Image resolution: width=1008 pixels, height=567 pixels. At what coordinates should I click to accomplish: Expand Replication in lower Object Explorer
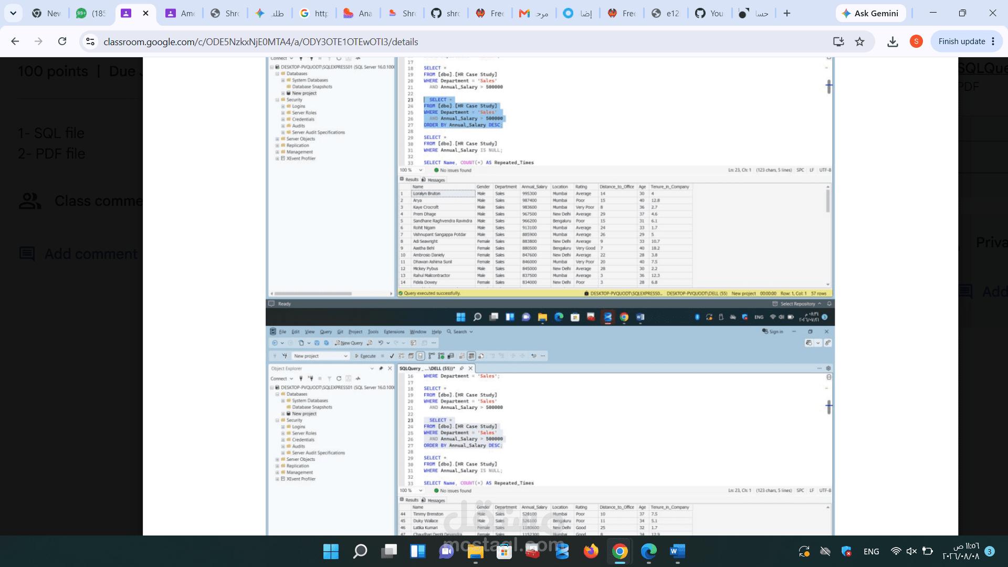coord(277,466)
